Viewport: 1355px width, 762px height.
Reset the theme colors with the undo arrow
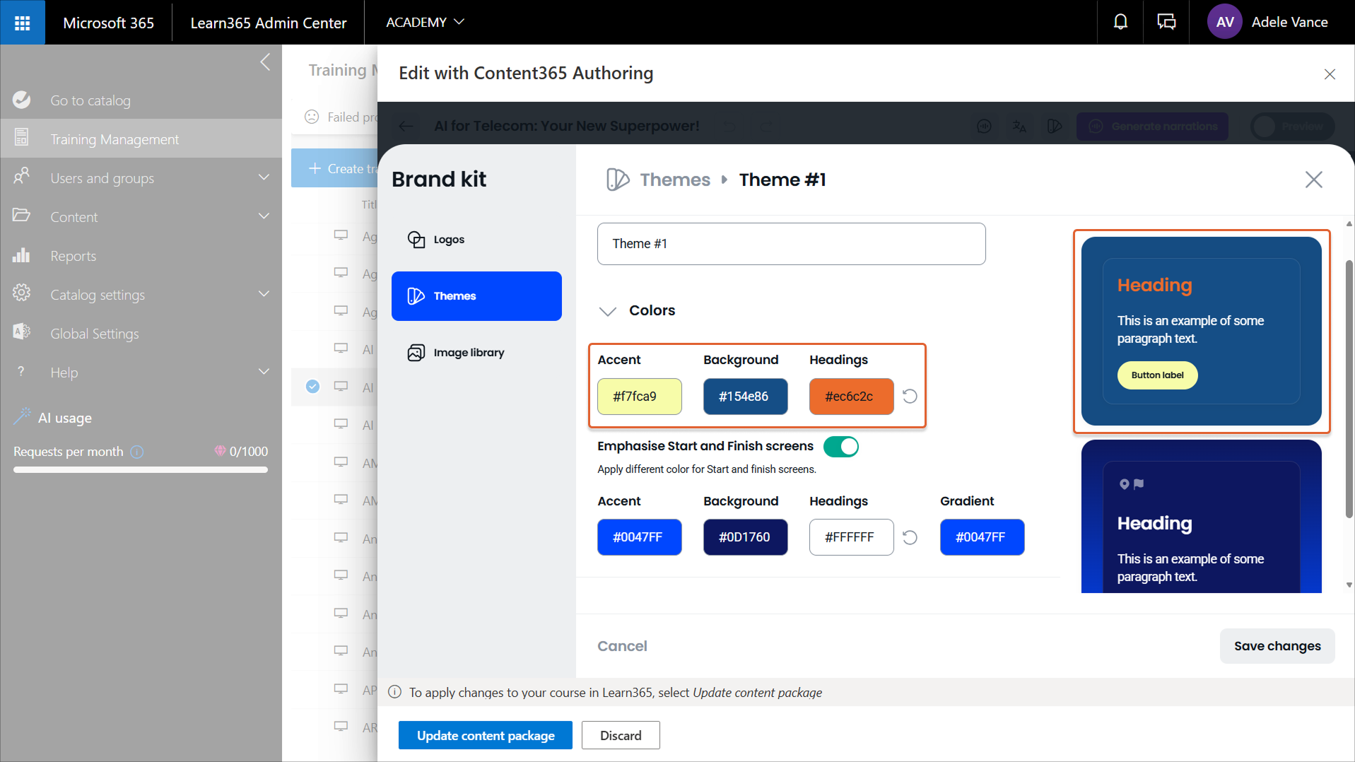[910, 397]
